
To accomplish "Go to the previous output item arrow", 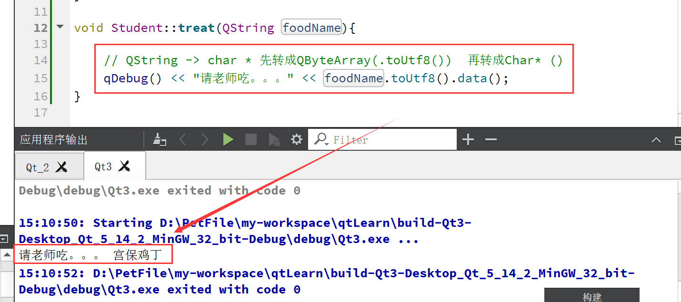I will tap(182, 139).
